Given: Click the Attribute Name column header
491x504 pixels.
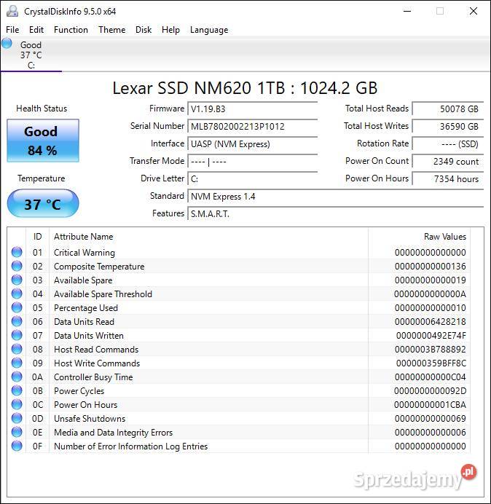Looking at the screenshot, I should point(208,237).
